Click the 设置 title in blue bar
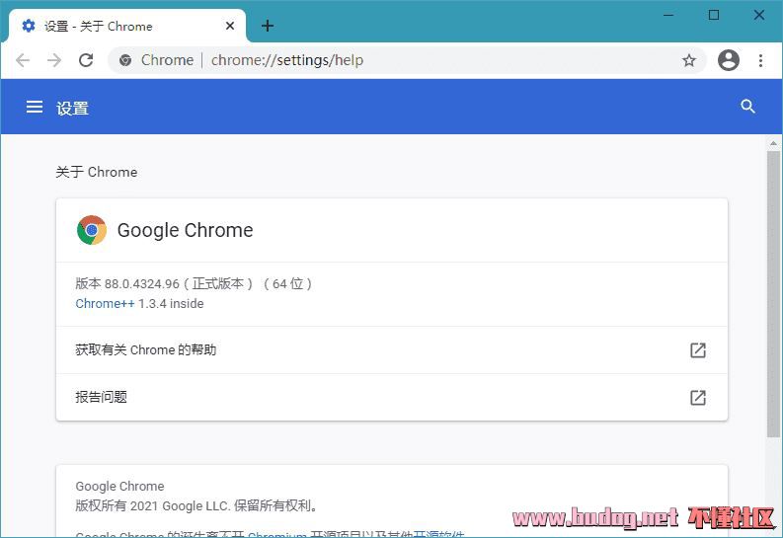 pos(72,108)
